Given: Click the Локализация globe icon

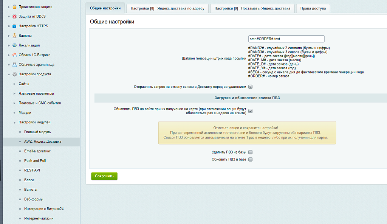Looking at the screenshot, I should pos(14,45).
